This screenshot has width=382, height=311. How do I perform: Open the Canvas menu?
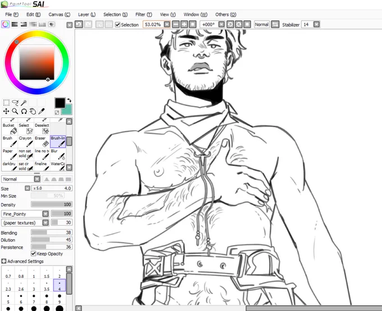coord(59,15)
